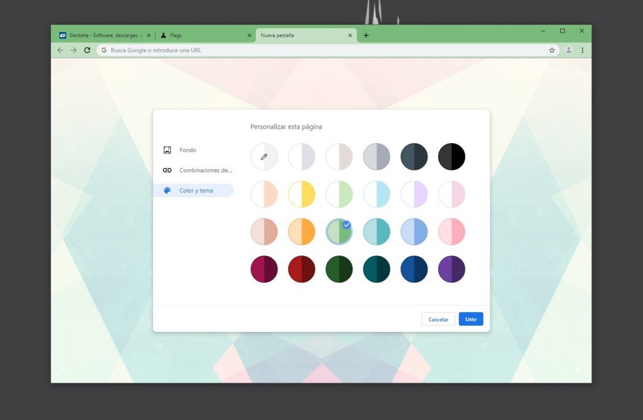Click the back navigation arrow
The height and width of the screenshot is (420, 643).
click(x=60, y=50)
